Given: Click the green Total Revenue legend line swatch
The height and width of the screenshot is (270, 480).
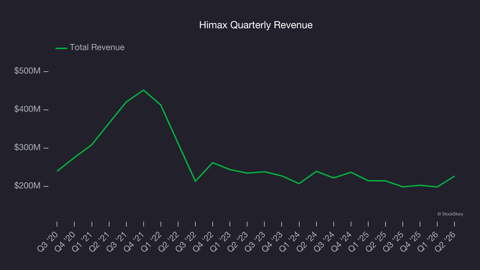Looking at the screenshot, I should pyautogui.click(x=61, y=48).
